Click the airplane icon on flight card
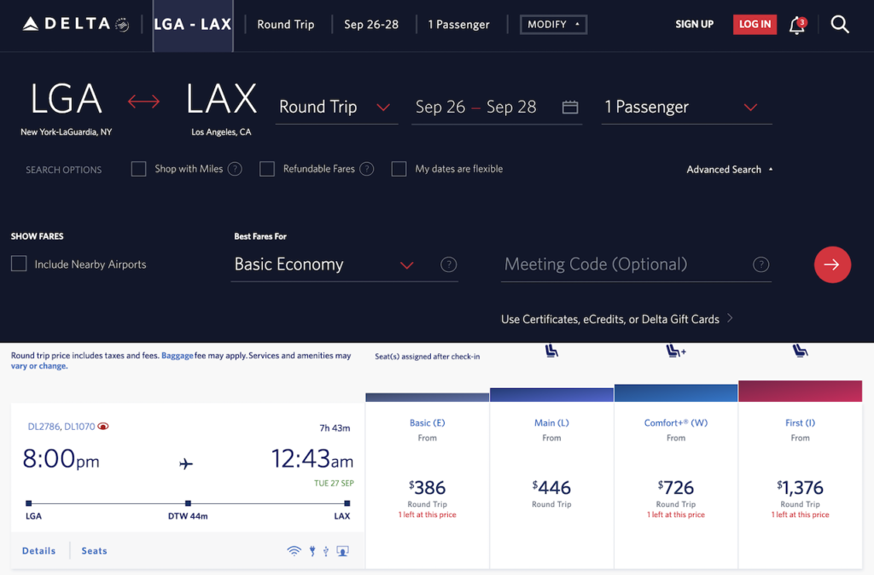874x575 pixels. point(186,463)
